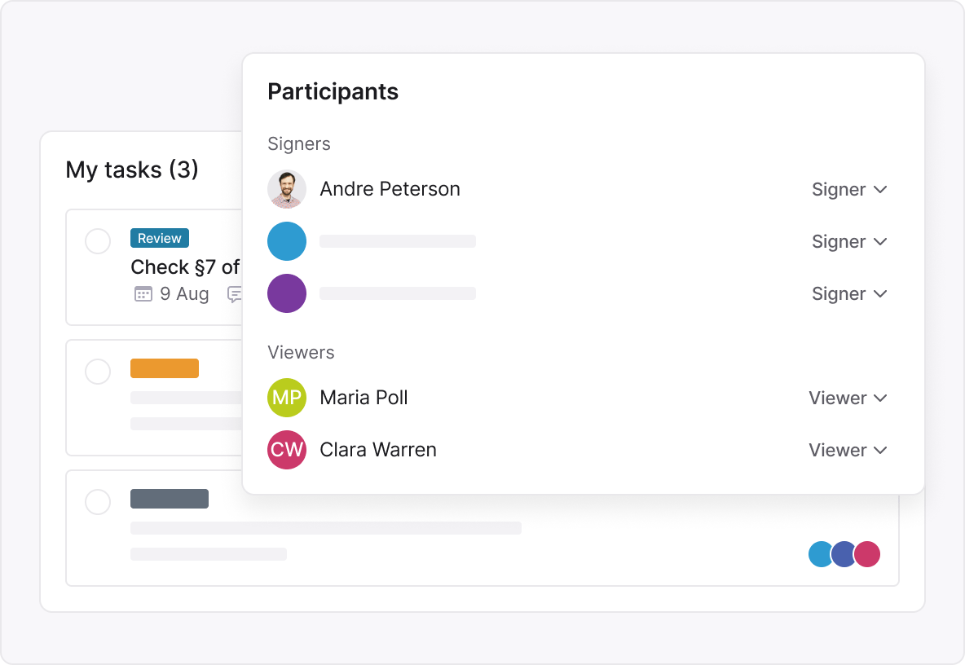Click the purple signer avatar circle
The width and height of the screenshot is (965, 665).
click(287, 293)
